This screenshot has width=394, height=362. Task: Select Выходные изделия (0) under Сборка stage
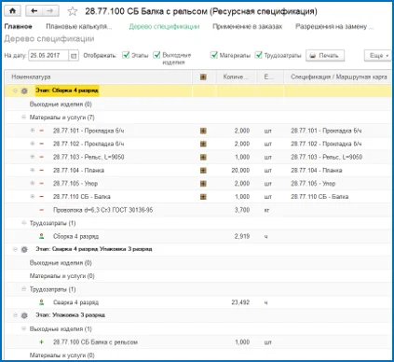click(61, 104)
